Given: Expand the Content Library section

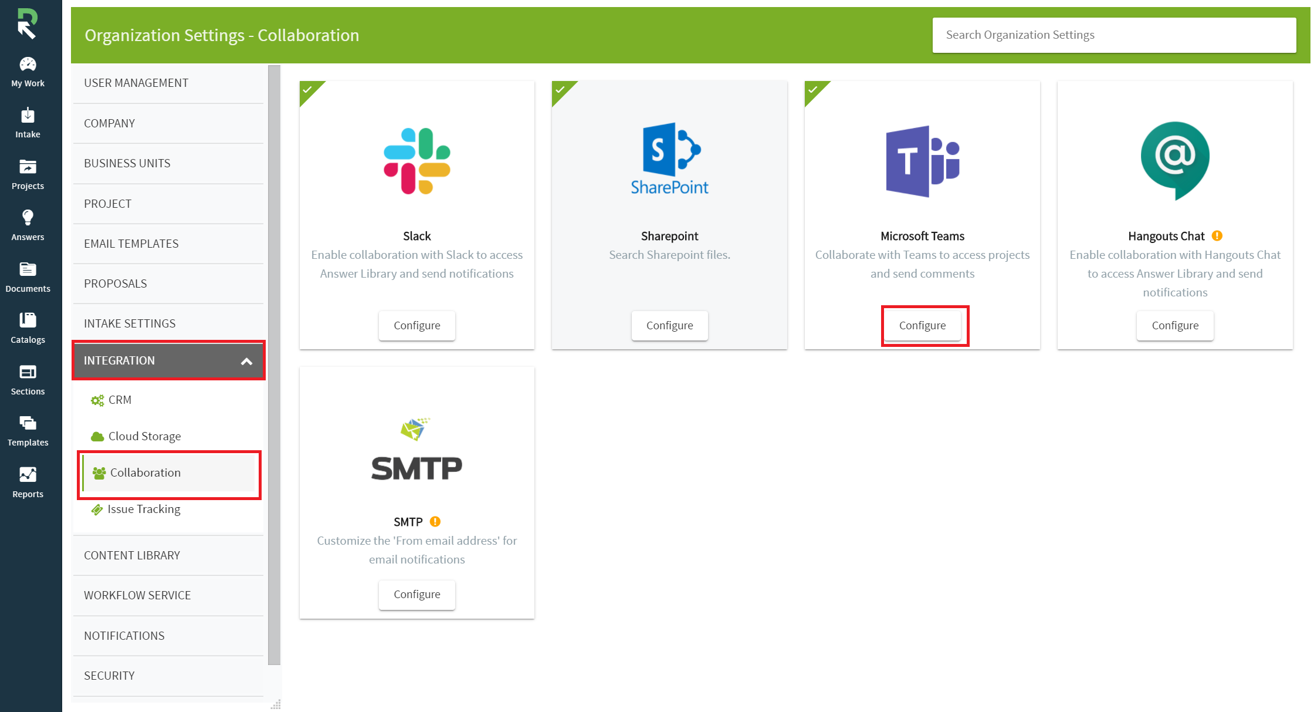Looking at the screenshot, I should (168, 555).
